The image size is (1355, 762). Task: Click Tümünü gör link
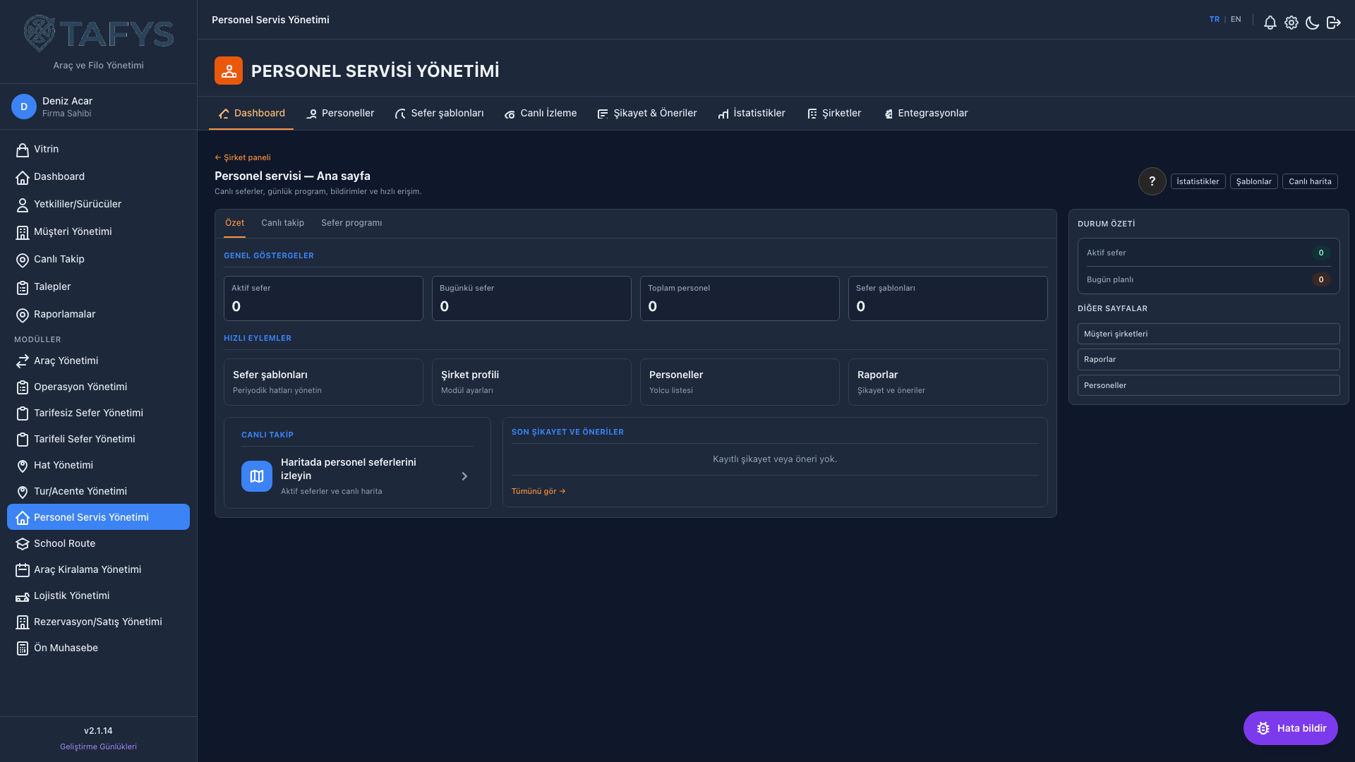click(x=538, y=491)
